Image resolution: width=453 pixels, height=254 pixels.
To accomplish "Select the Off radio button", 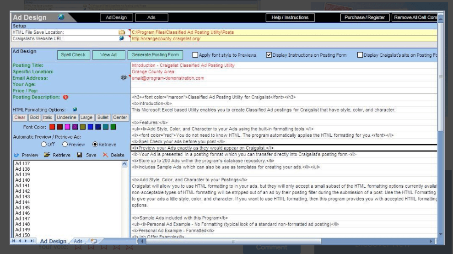I will click(x=43, y=144).
